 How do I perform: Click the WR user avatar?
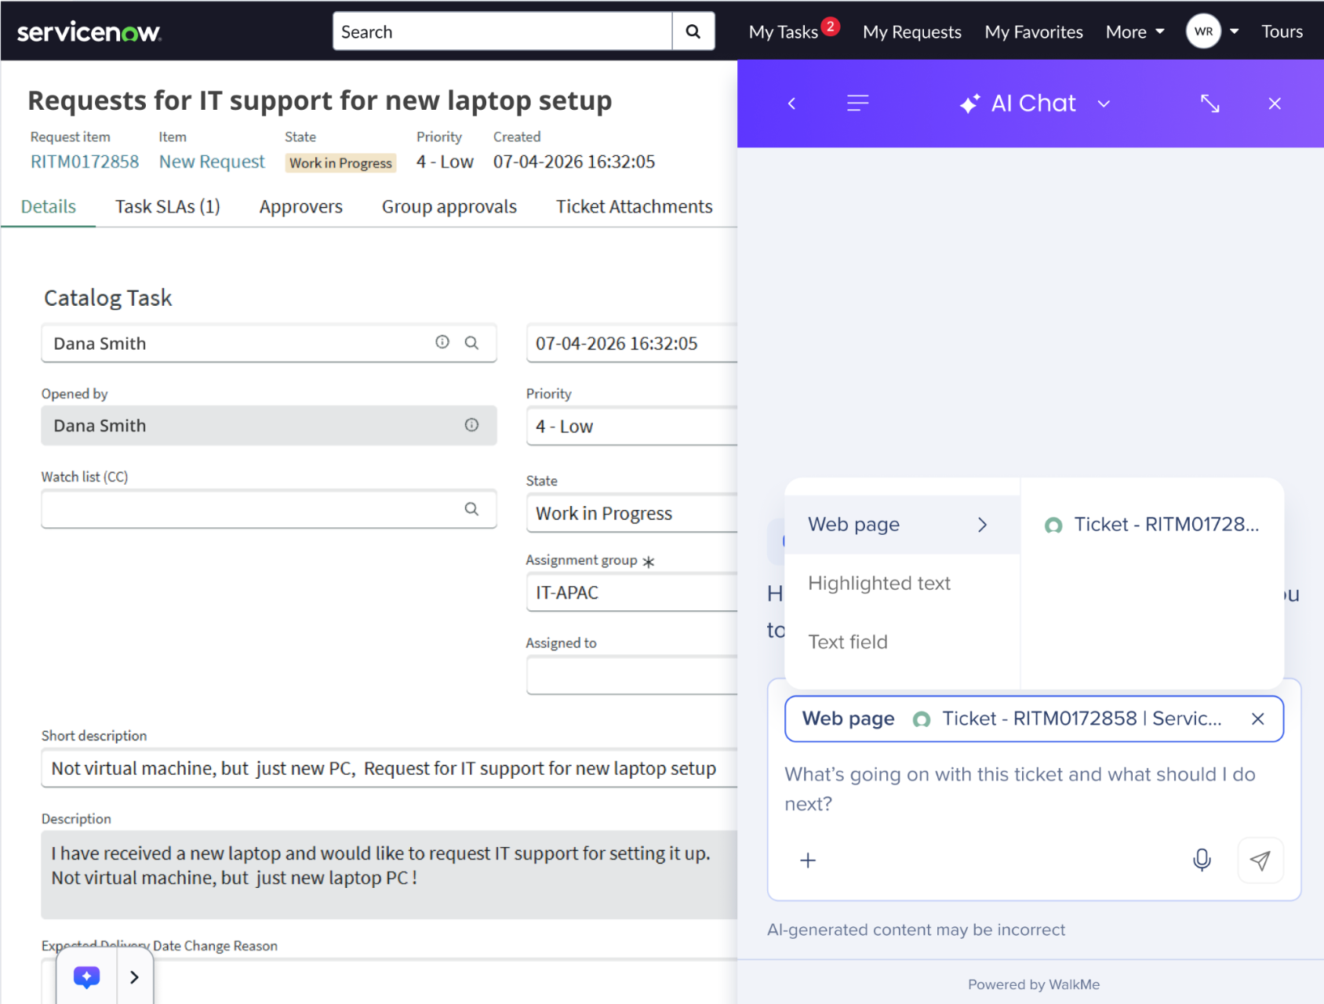coord(1203,31)
